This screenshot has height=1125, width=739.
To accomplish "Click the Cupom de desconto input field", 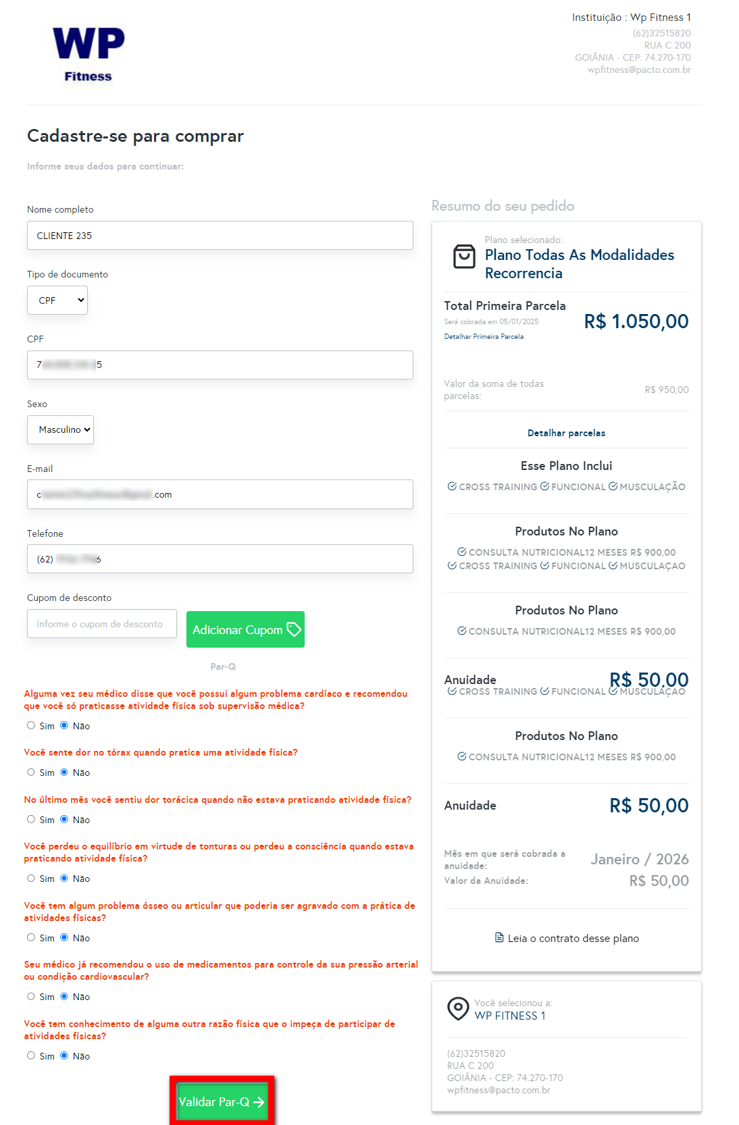I will [101, 624].
